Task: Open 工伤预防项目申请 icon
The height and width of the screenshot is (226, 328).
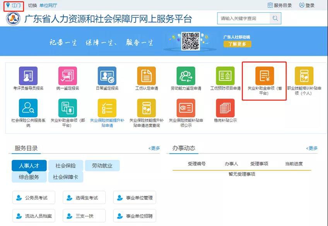Action: [226, 76]
